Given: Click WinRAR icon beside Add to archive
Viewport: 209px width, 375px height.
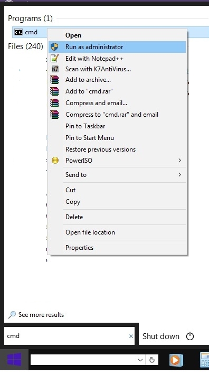Looking at the screenshot, I should coord(54,80).
